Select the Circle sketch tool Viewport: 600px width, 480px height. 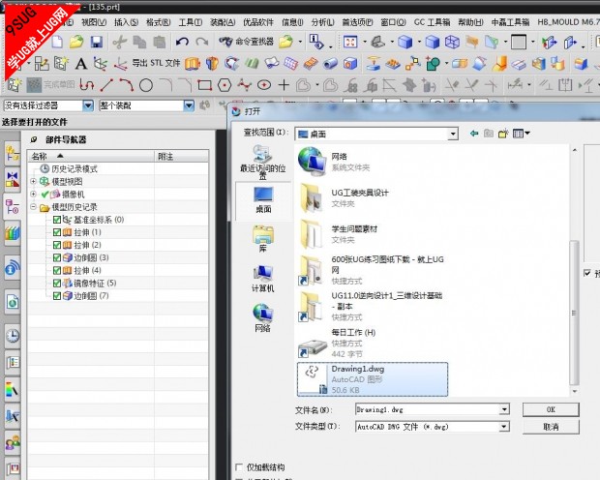coord(146,85)
